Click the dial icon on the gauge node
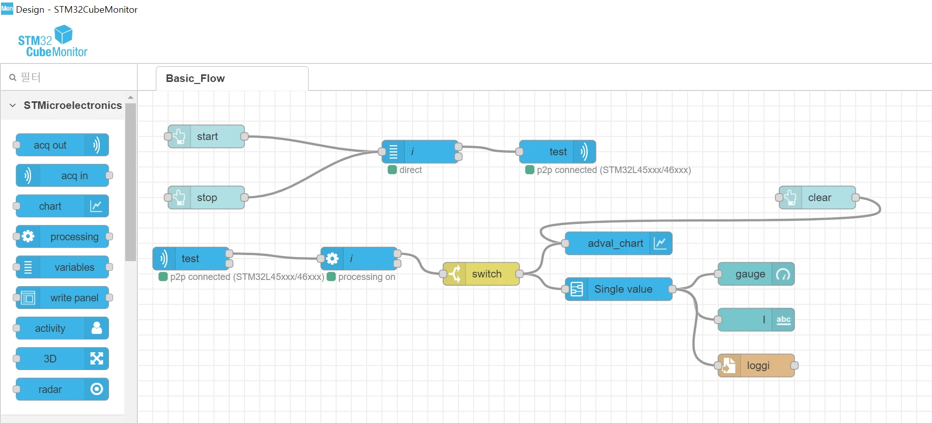Viewport: 932px width, 423px height. (783, 274)
